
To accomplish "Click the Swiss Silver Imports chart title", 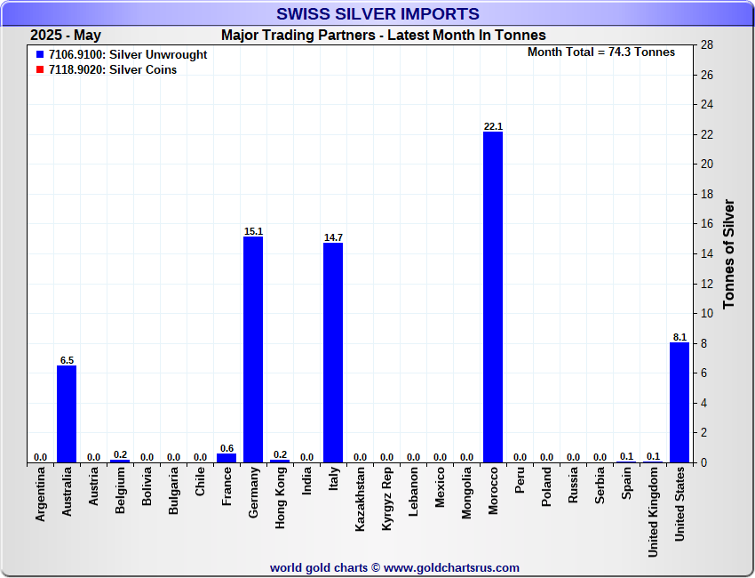I will pos(377,14).
